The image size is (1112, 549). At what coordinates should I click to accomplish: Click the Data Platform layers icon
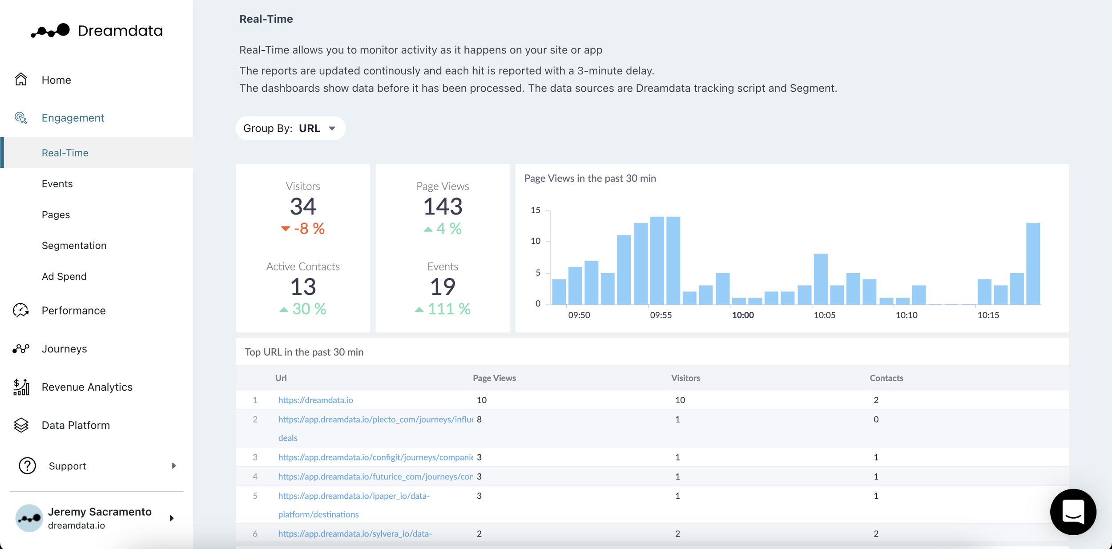[x=21, y=425]
